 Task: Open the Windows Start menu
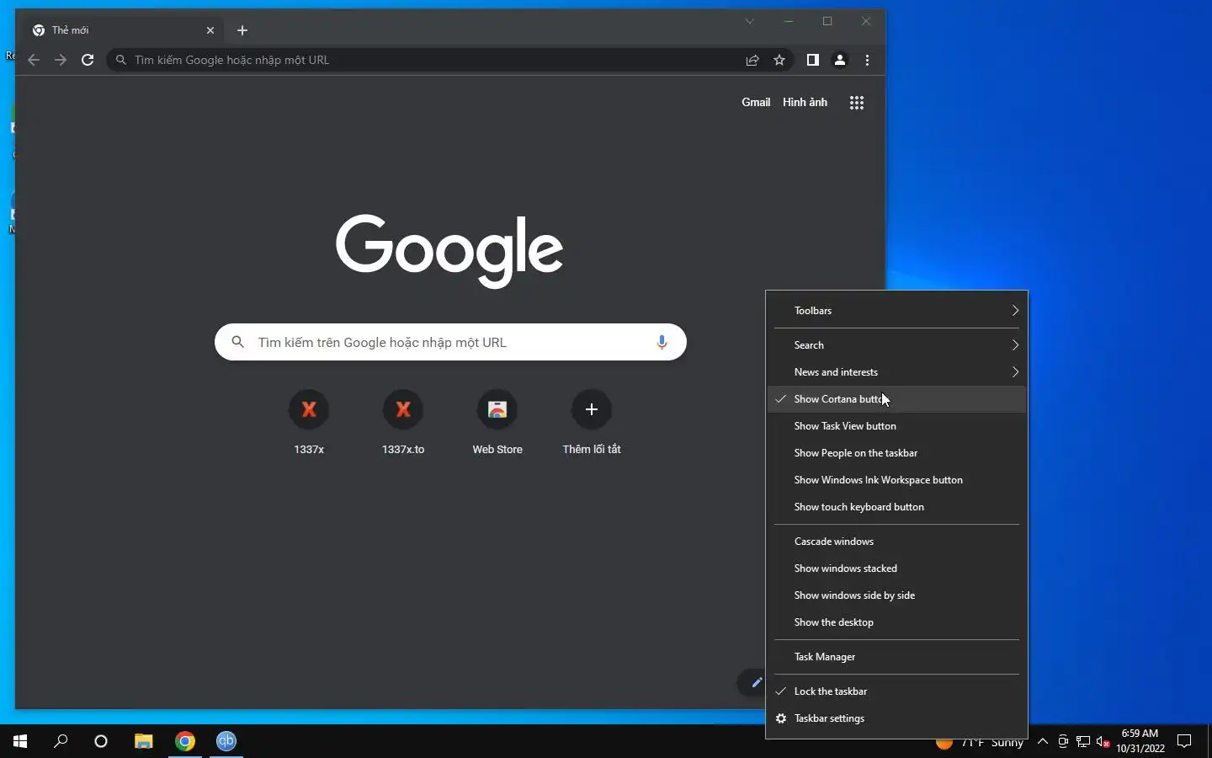coord(20,741)
